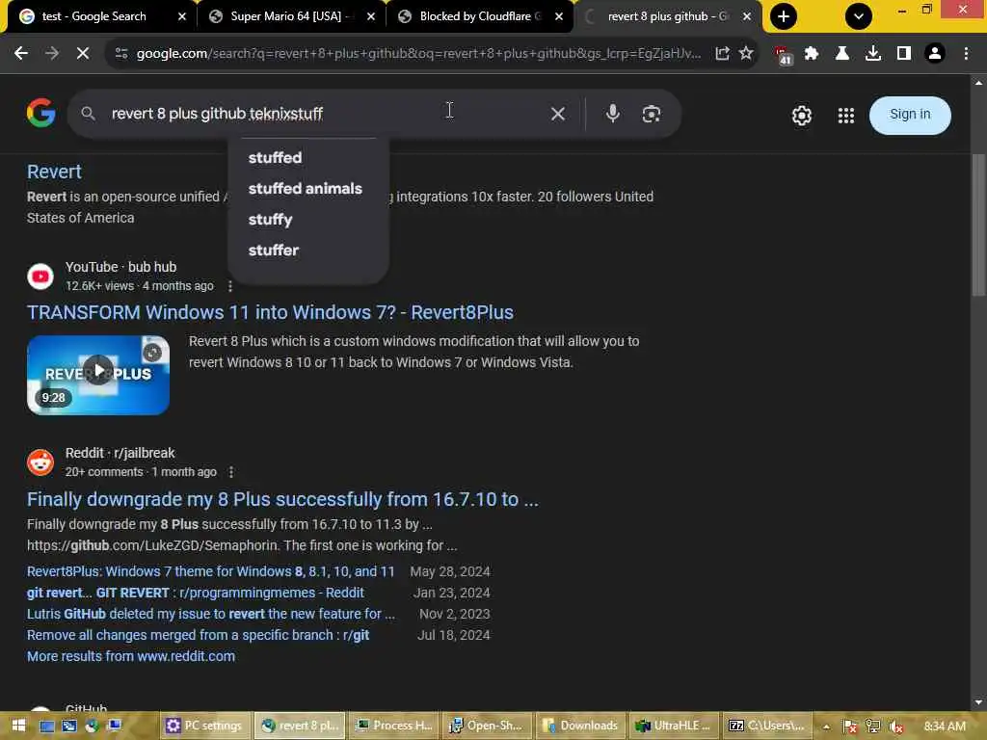The width and height of the screenshot is (987, 740).
Task: Click the page scrollbar thumb
Action: pos(978,225)
